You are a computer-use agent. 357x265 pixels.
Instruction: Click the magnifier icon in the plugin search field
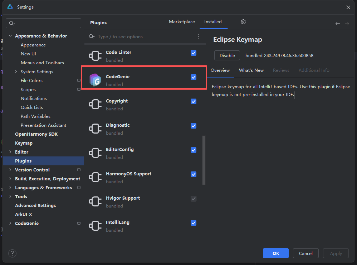click(92, 36)
